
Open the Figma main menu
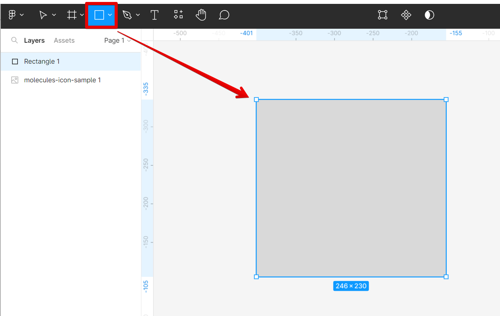13,15
